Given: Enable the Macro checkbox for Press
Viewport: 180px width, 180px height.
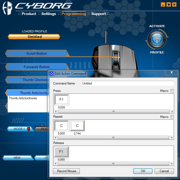Looking at the screenshot, I should [x=172, y=91].
